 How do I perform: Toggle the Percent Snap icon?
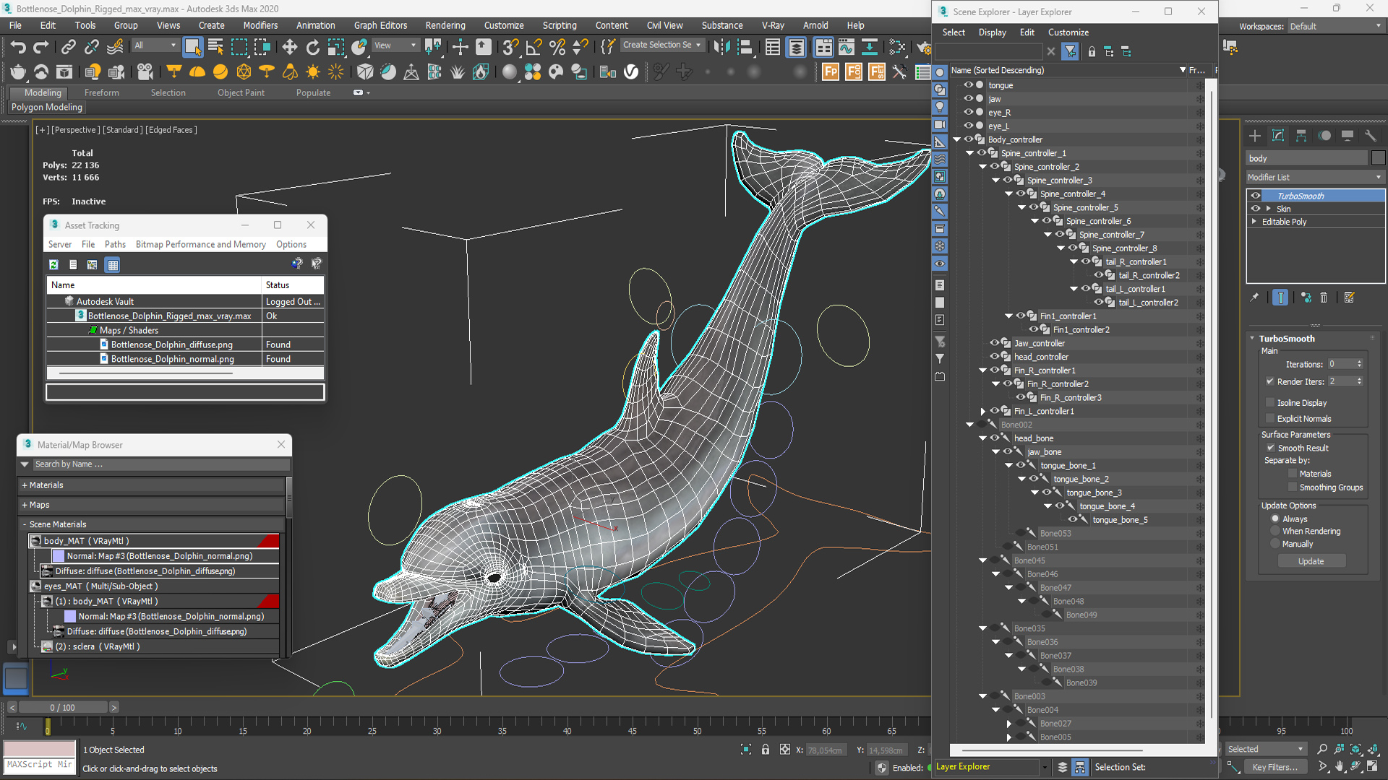coord(557,48)
